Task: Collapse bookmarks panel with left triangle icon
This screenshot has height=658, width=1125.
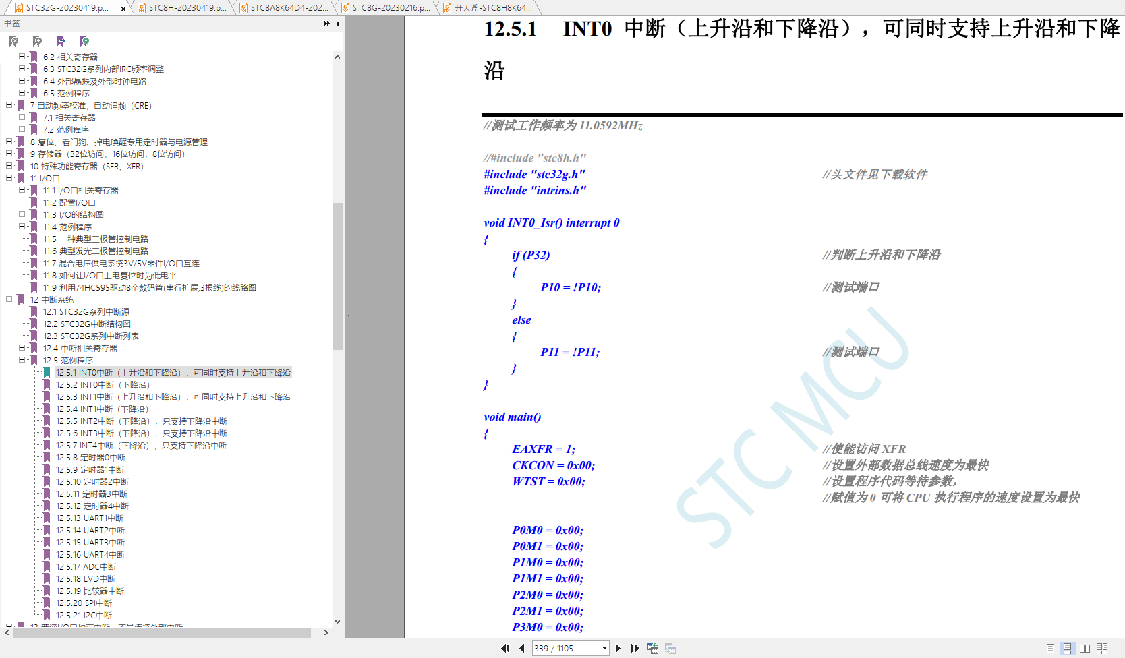Action: [x=338, y=23]
